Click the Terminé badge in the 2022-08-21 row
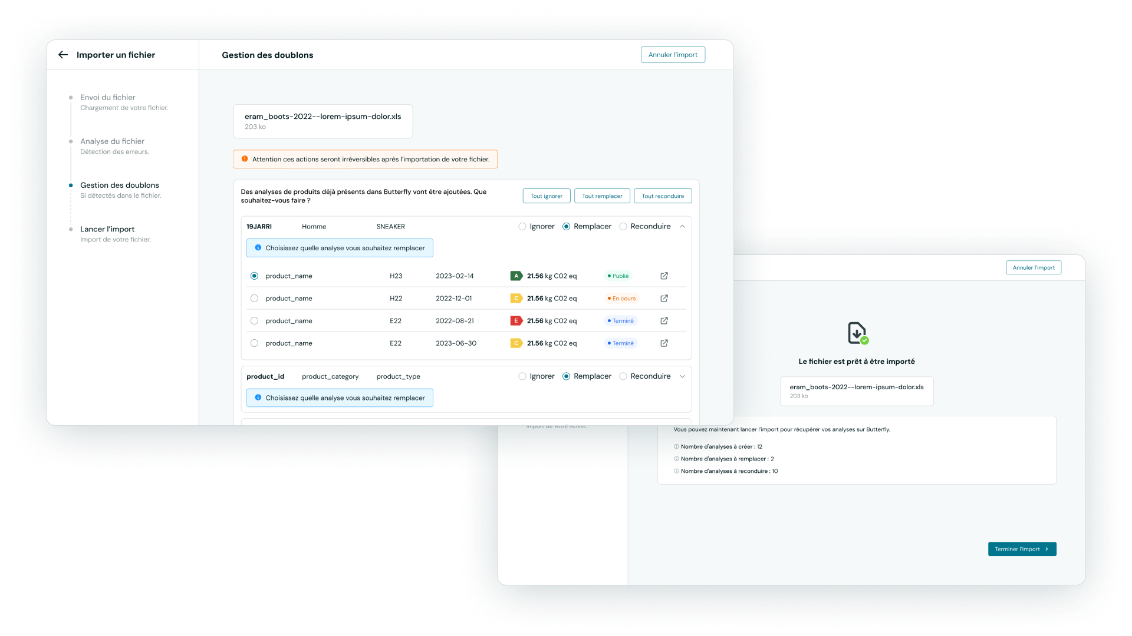Image resolution: width=1132 pixels, height=636 pixels. pos(620,320)
